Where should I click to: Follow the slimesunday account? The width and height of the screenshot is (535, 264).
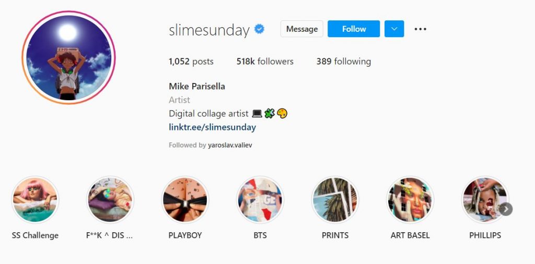tap(354, 29)
